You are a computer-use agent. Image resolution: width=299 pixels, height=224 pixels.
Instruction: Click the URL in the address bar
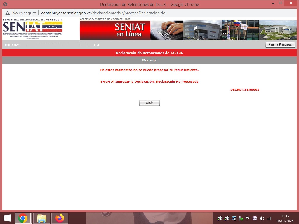click(103, 13)
